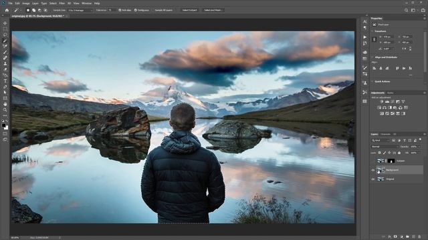Open the Window menu
The height and width of the screenshot is (240, 428).
click(86, 3)
